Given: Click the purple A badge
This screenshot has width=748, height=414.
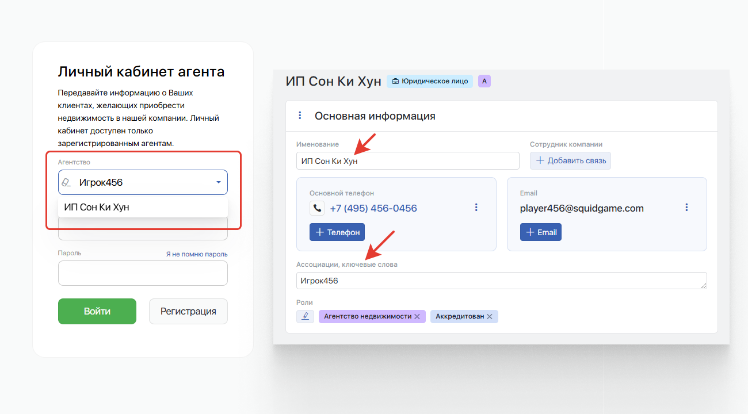Looking at the screenshot, I should (x=484, y=81).
